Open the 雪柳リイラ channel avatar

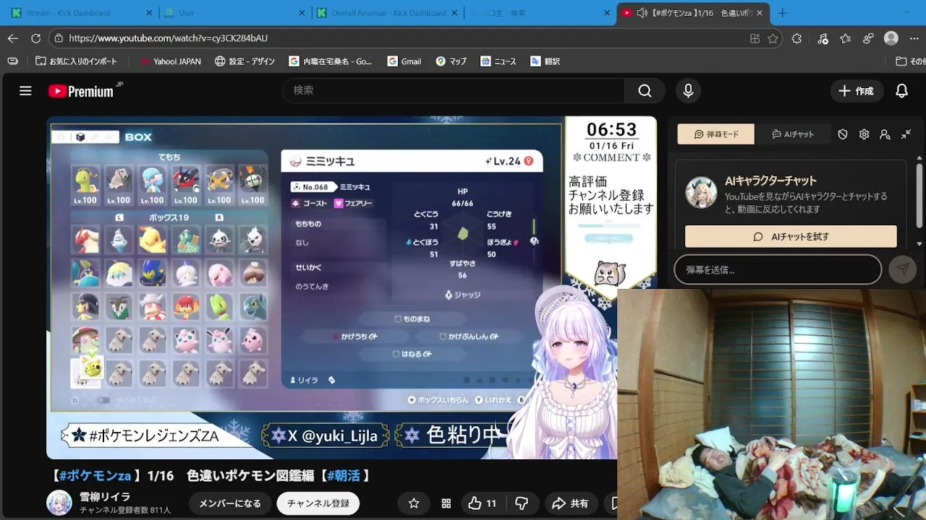click(x=59, y=503)
